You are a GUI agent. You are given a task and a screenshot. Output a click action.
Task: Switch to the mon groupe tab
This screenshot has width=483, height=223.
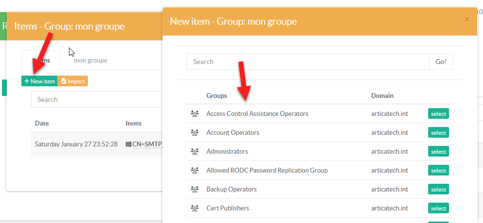[x=90, y=61]
